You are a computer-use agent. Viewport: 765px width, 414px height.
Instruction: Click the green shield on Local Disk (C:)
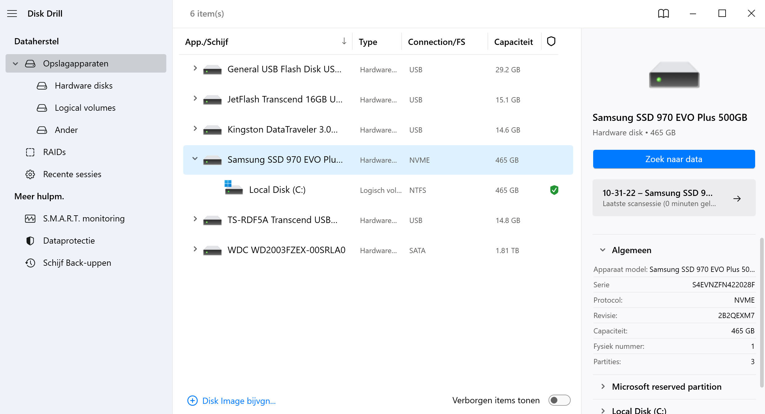[x=554, y=190]
